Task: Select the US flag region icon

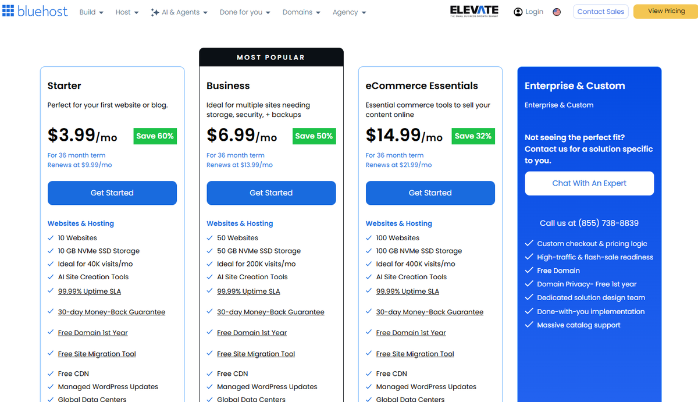Action: click(557, 12)
